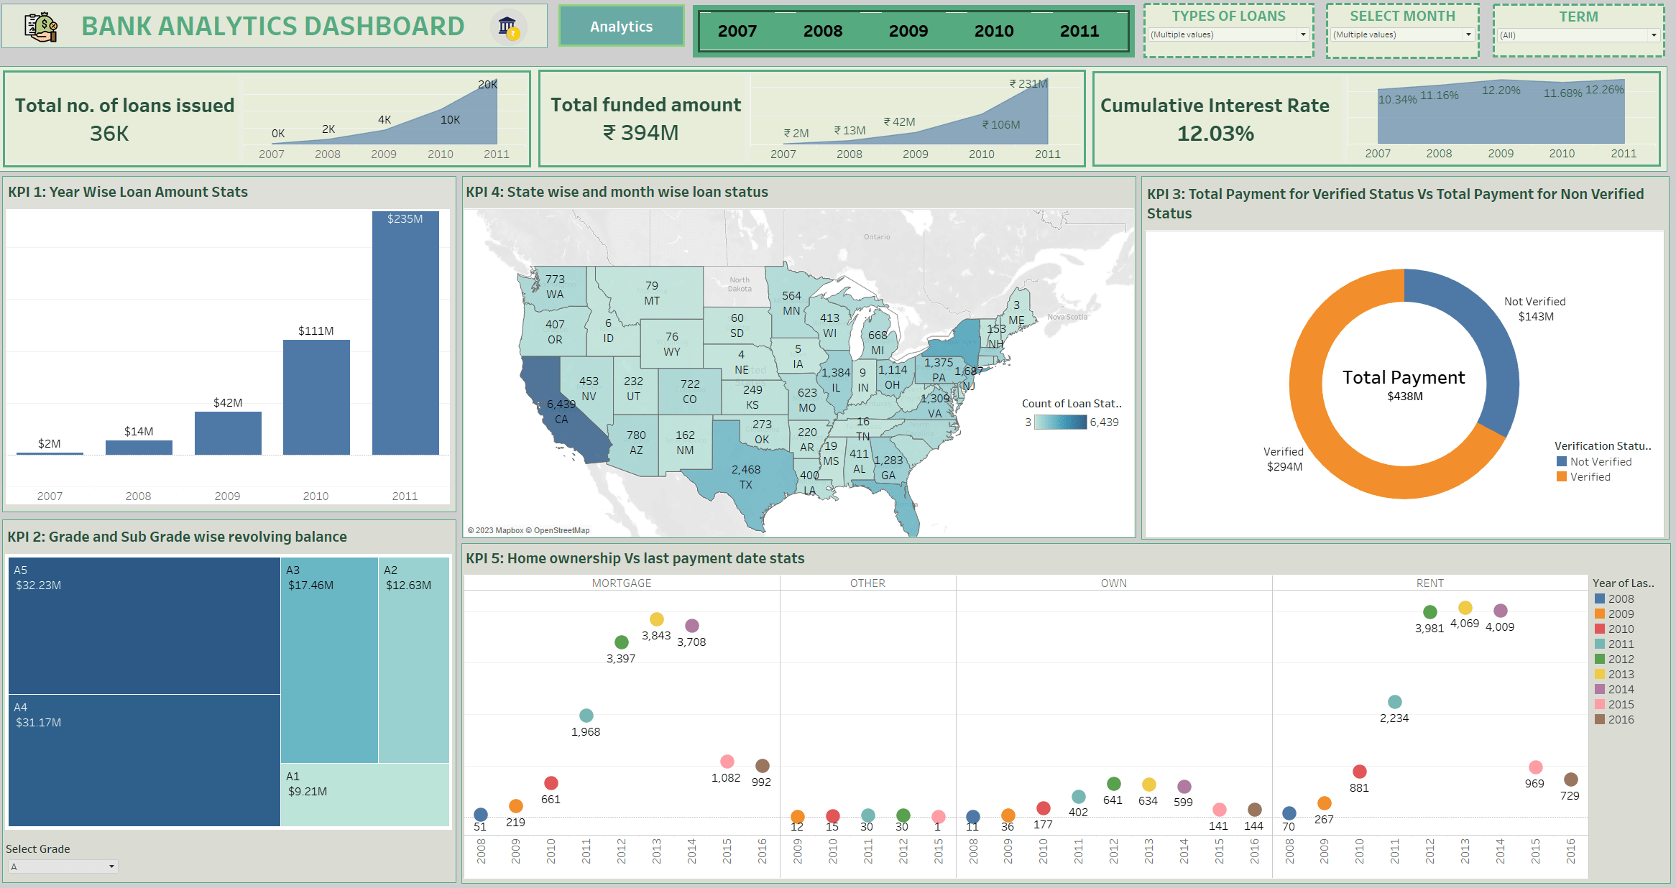Open the Select Grade dropdown

pyautogui.click(x=63, y=866)
